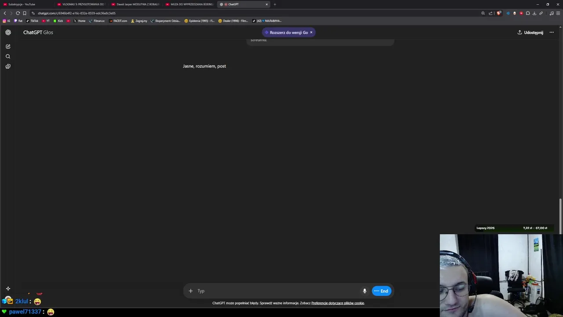Open the Epidemia (1995) bookmark

coord(199,21)
